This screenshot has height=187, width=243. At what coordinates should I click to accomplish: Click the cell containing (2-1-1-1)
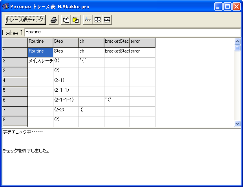66,100
